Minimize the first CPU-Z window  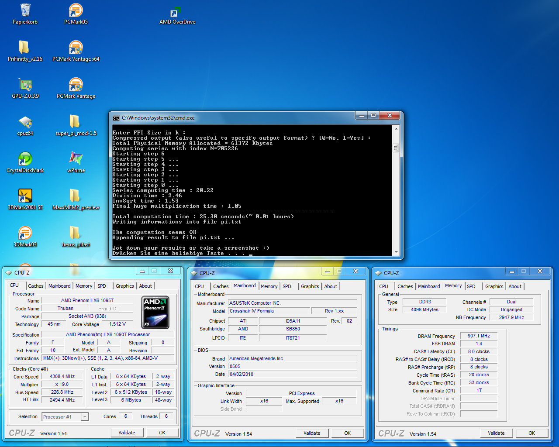[142, 271]
